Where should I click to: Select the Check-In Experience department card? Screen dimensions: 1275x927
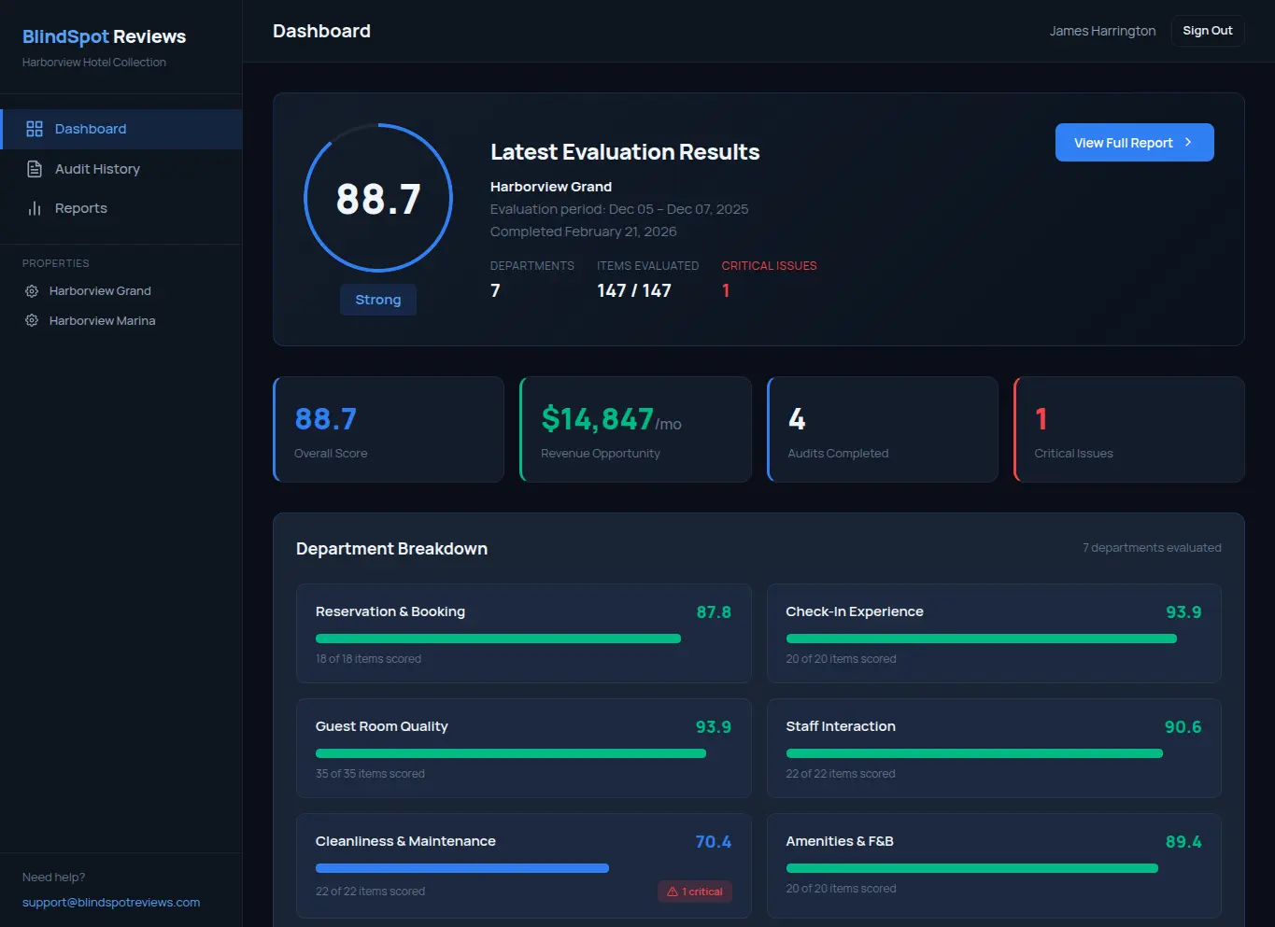994,633
